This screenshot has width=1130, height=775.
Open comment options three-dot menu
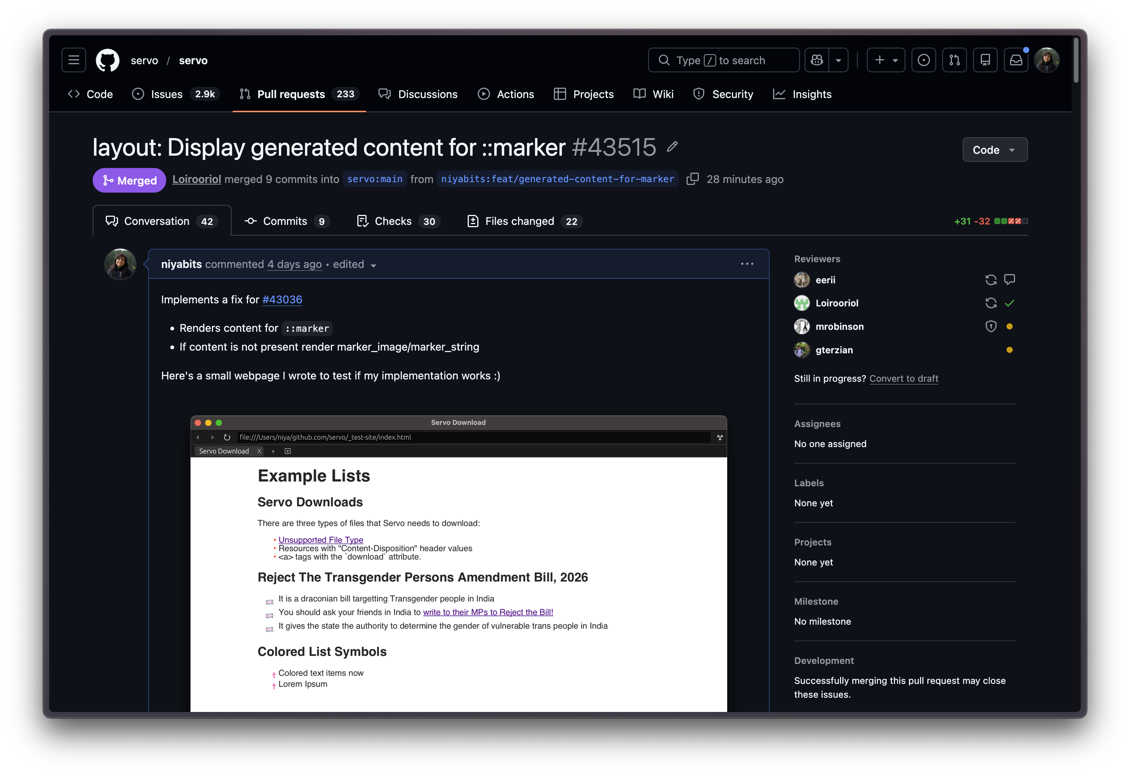coord(747,264)
